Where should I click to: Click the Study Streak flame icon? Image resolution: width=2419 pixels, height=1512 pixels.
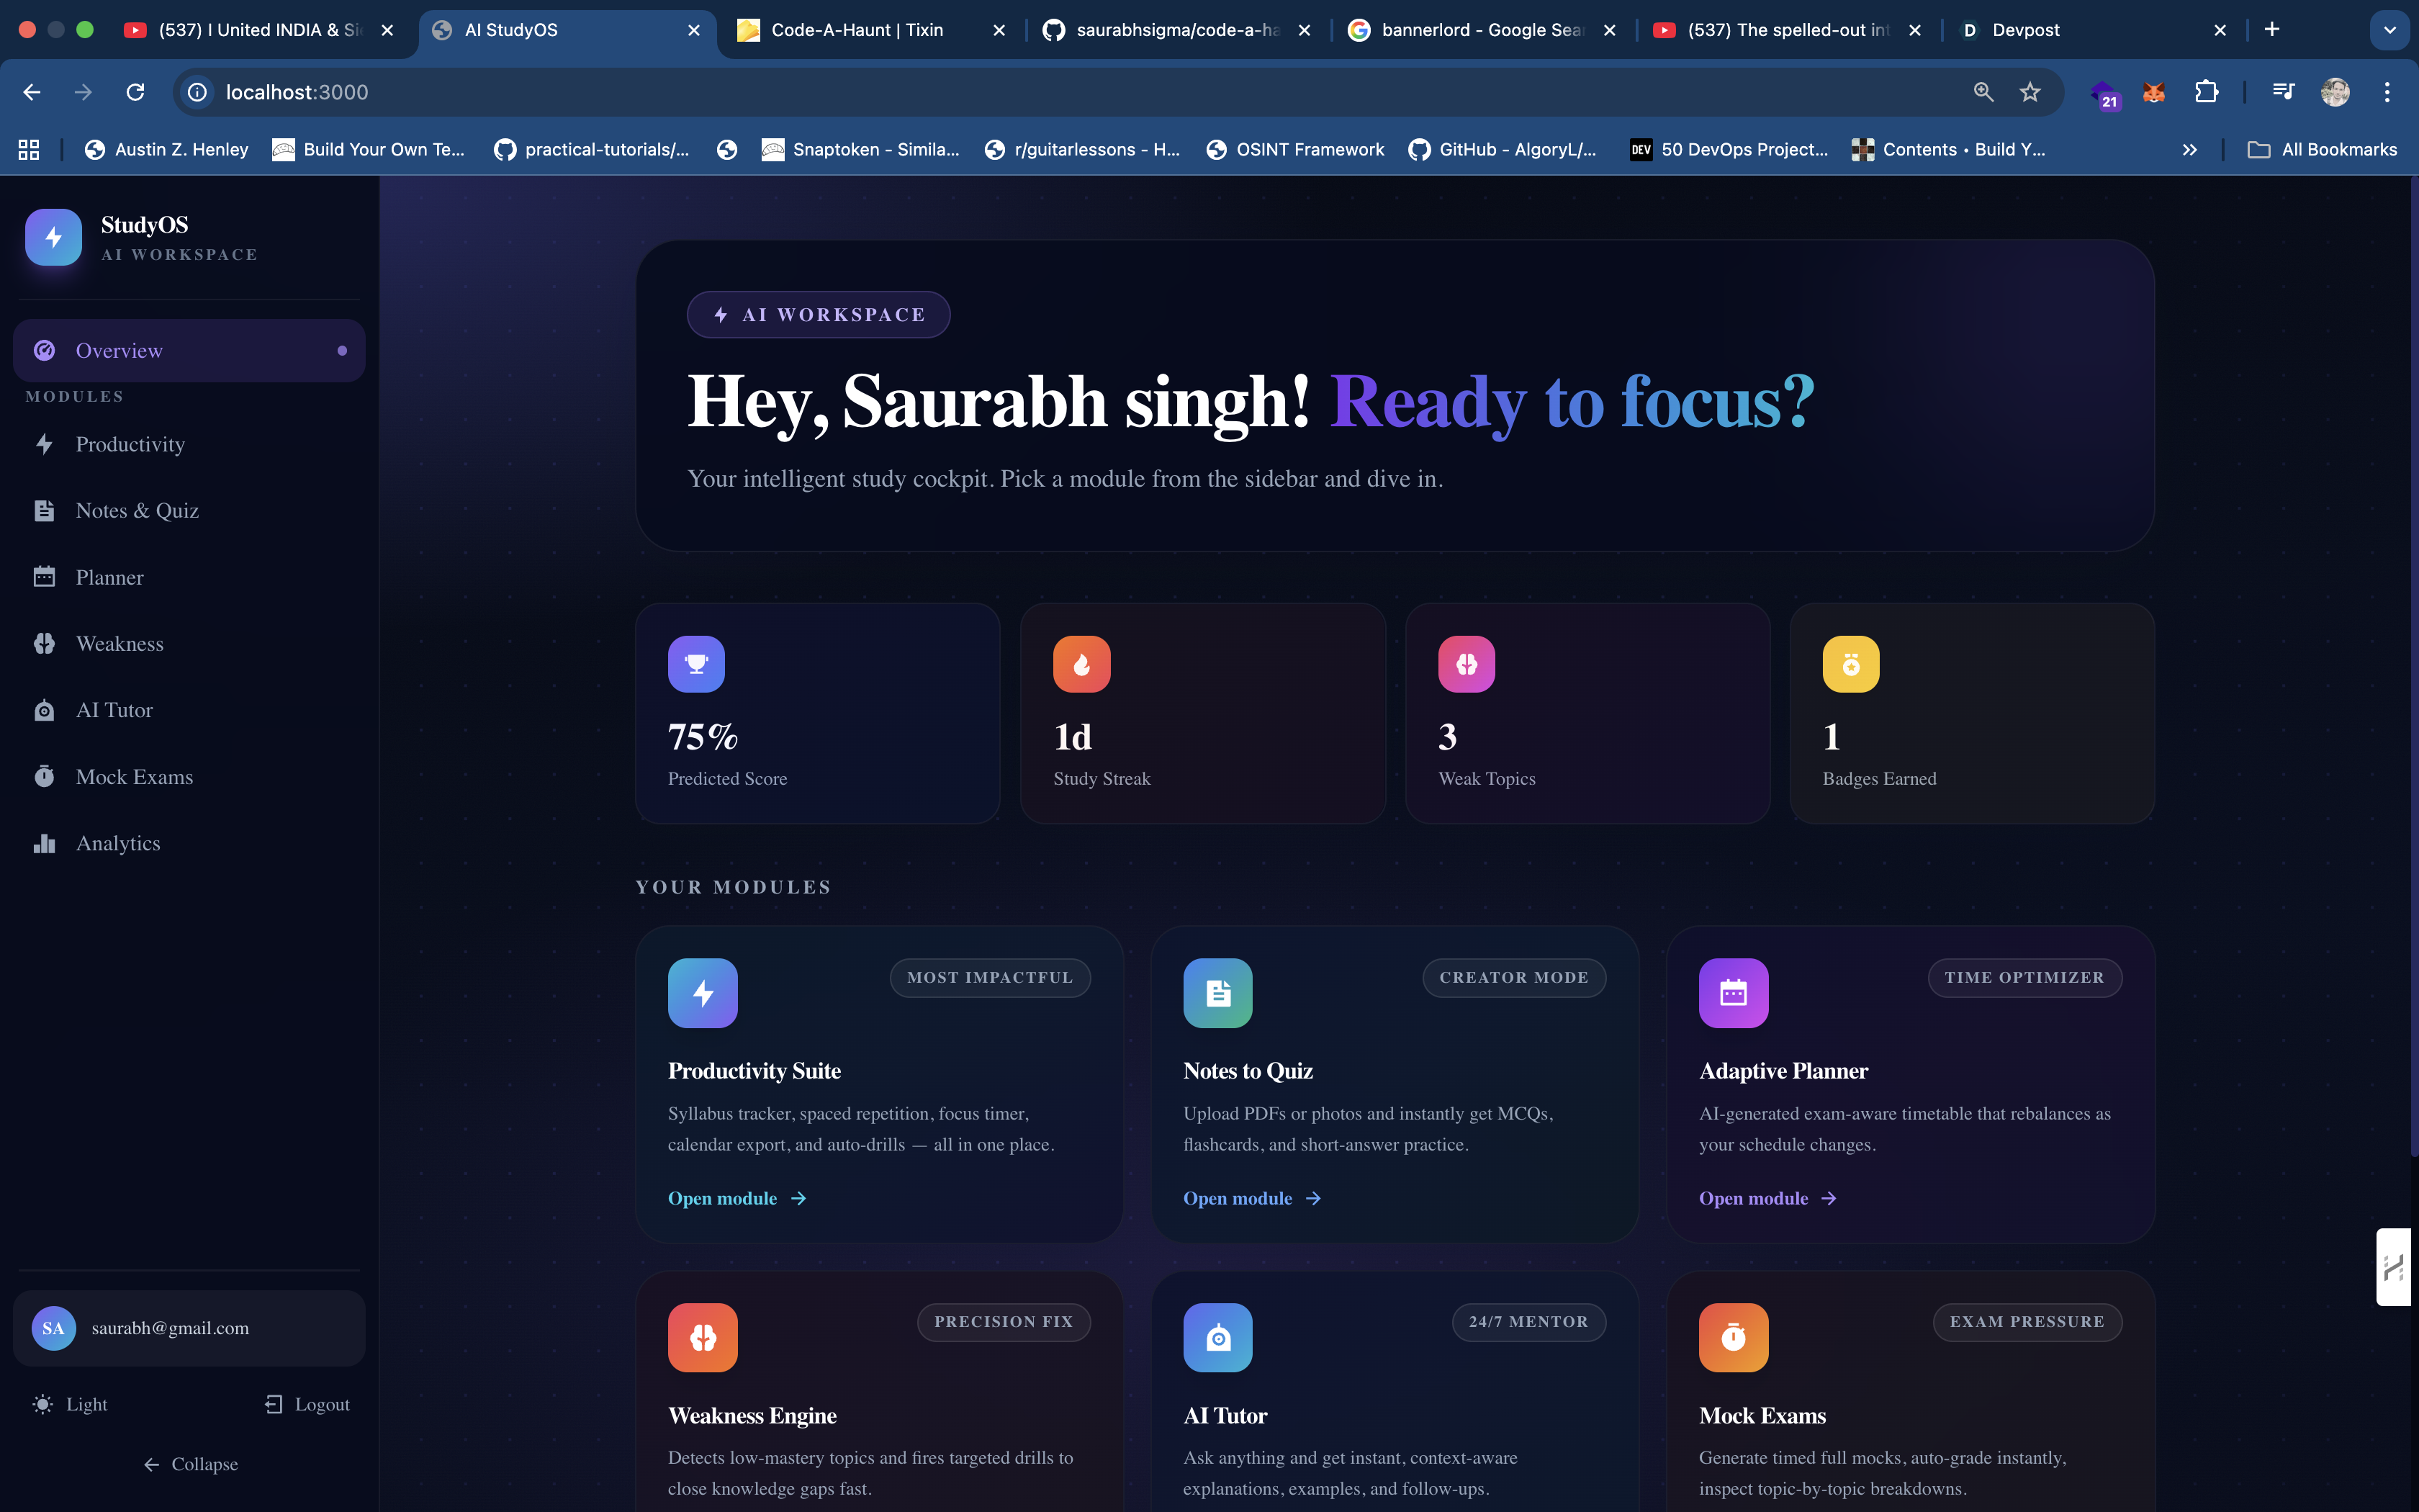1081,664
